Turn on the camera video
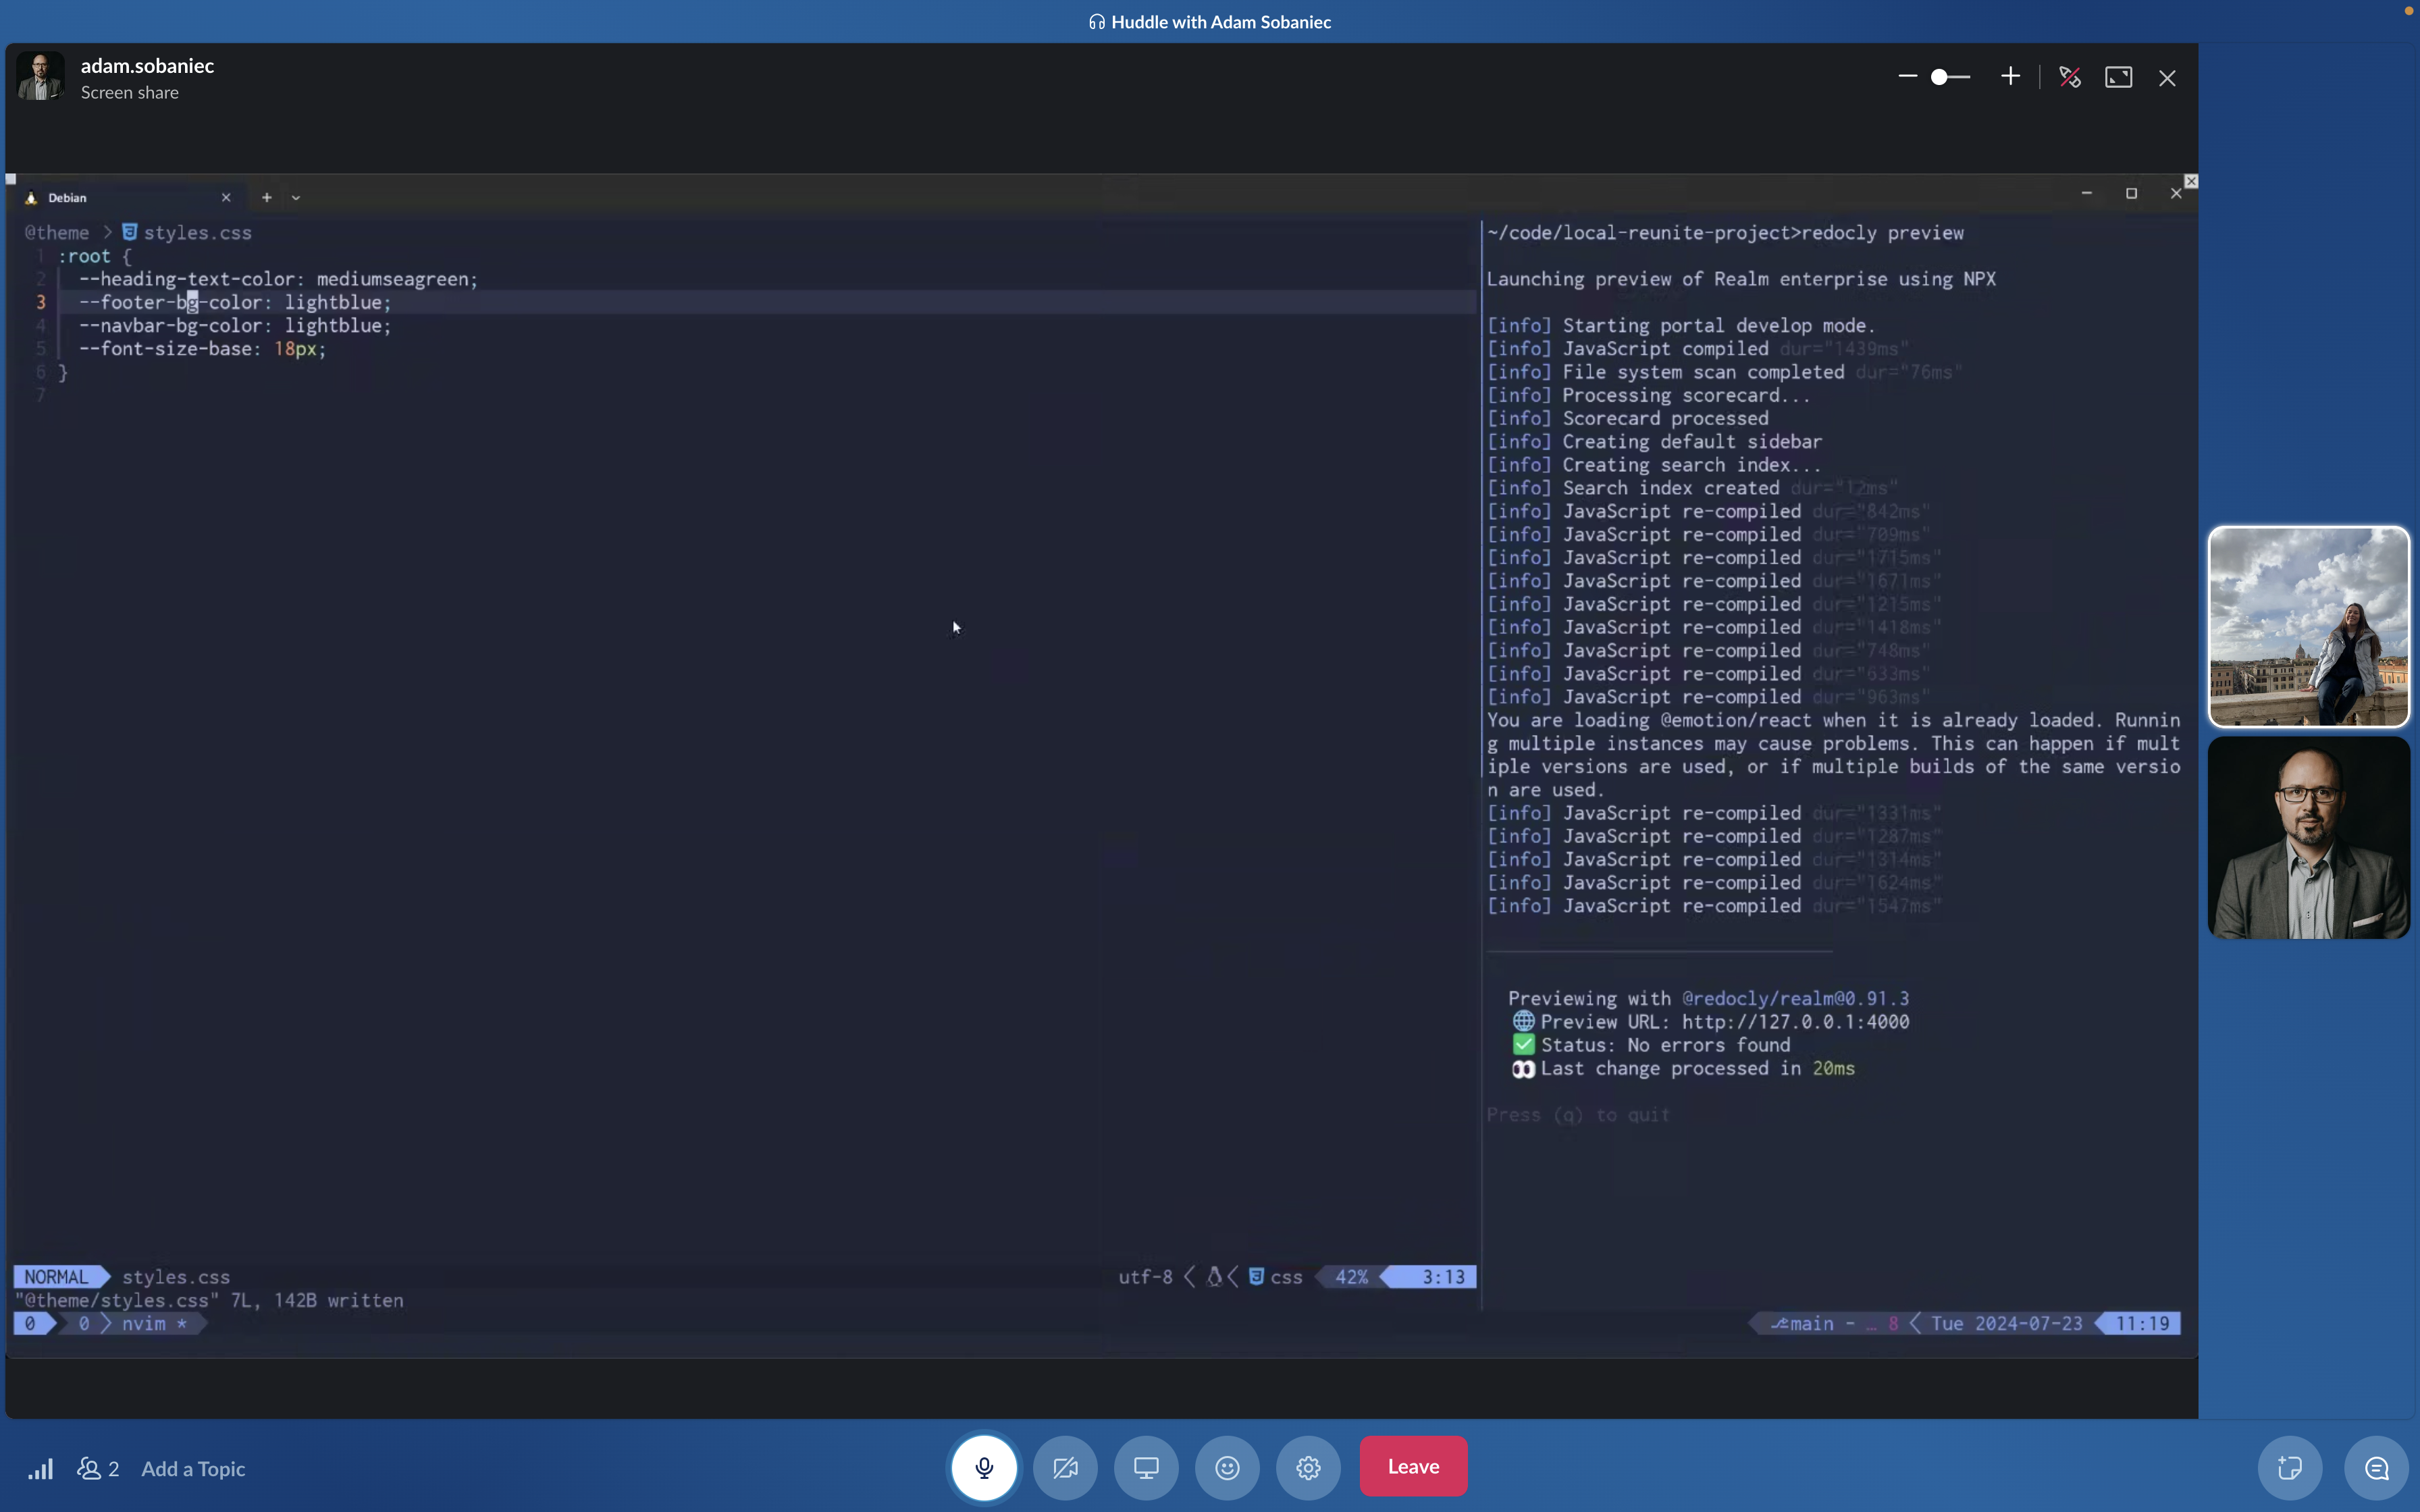The height and width of the screenshot is (1512, 2420). [x=1065, y=1467]
